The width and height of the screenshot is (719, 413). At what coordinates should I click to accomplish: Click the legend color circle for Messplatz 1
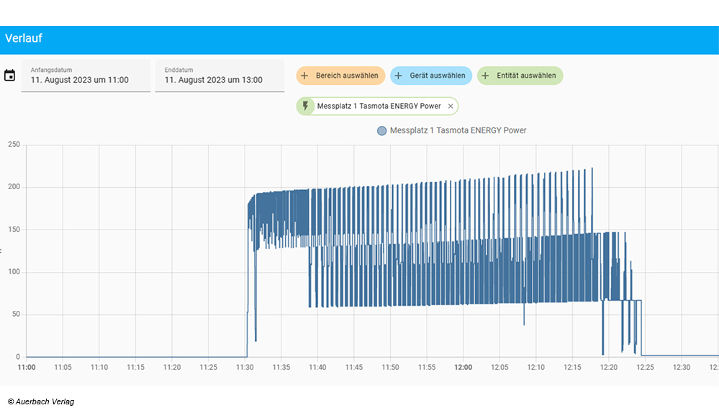(x=381, y=131)
